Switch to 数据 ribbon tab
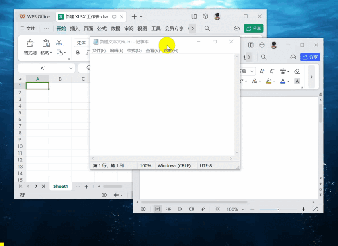 (115, 28)
